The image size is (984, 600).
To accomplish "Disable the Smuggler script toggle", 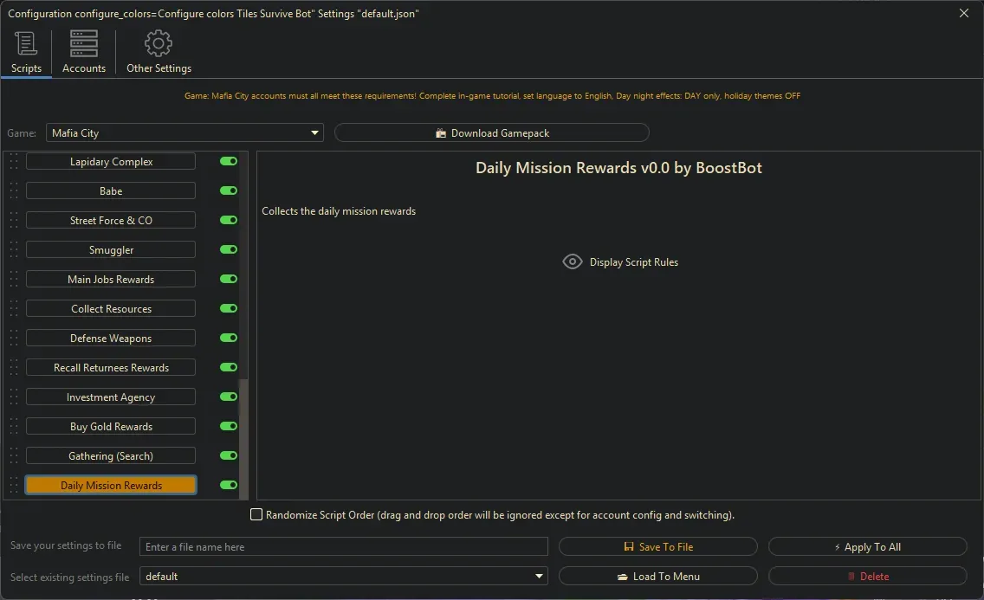I will point(227,249).
